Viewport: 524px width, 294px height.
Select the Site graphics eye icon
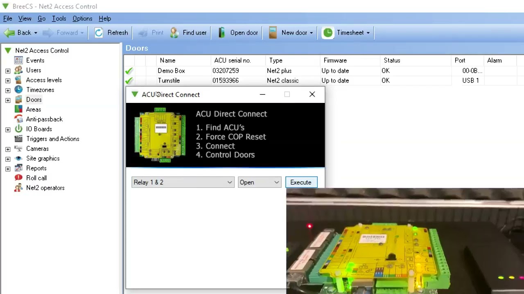pos(18,158)
